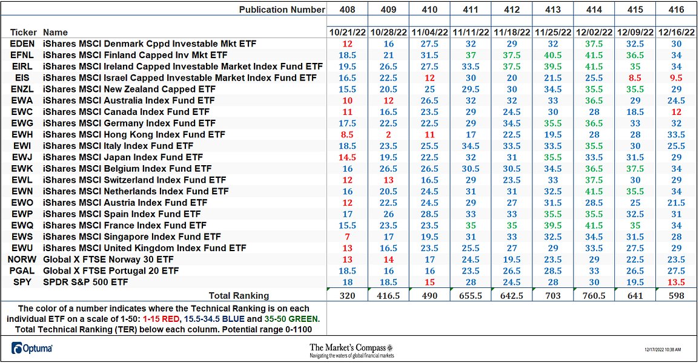Select iShares MSCI Denmark Cppd Investable Mkt ETF
The height and width of the screenshot is (363, 699).
(x=150, y=44)
